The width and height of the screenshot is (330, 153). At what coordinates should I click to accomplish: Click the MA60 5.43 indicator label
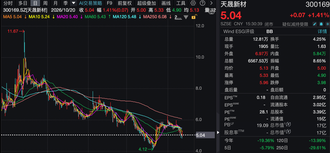[95, 17]
